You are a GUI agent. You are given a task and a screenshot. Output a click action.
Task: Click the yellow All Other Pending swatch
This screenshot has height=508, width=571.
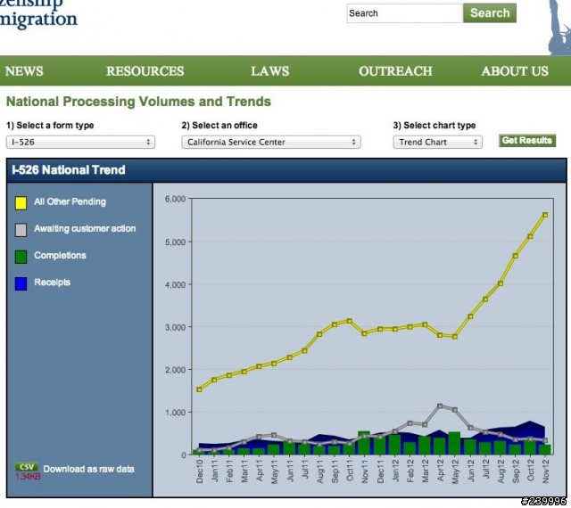[x=21, y=203]
